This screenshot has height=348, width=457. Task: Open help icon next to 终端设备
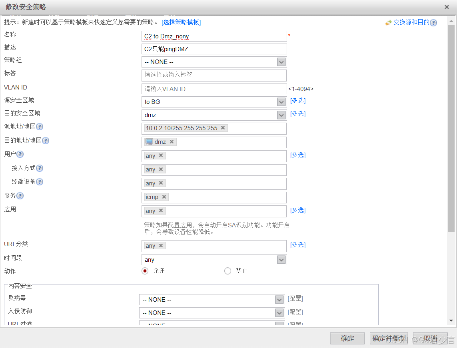coord(39,182)
